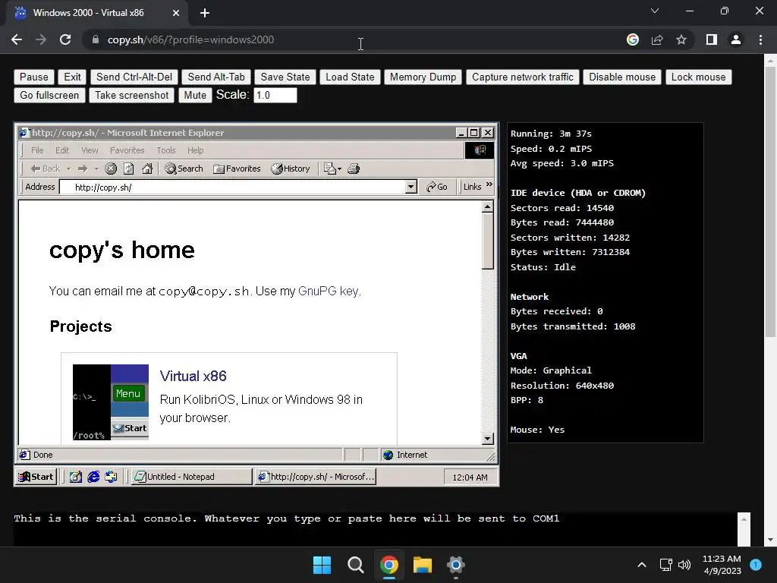777x583 pixels.
Task: Click Memory Dump button
Action: pos(423,77)
